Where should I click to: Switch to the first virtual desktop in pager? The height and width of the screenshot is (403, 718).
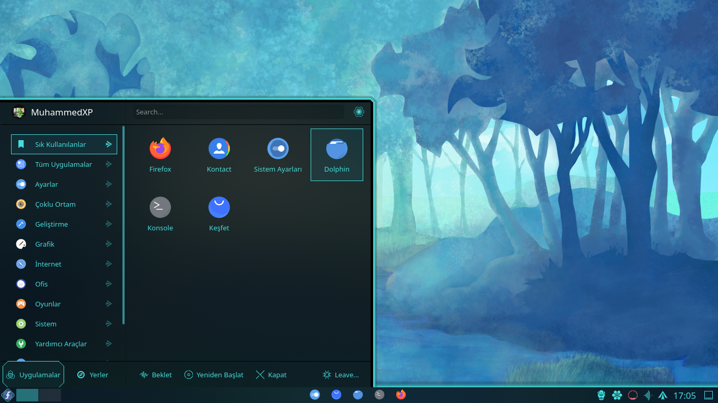coord(27,395)
